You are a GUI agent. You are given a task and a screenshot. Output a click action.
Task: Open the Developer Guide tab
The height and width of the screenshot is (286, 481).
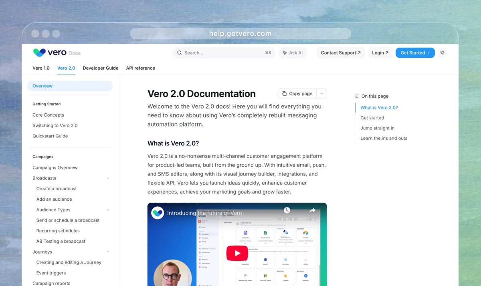[101, 68]
